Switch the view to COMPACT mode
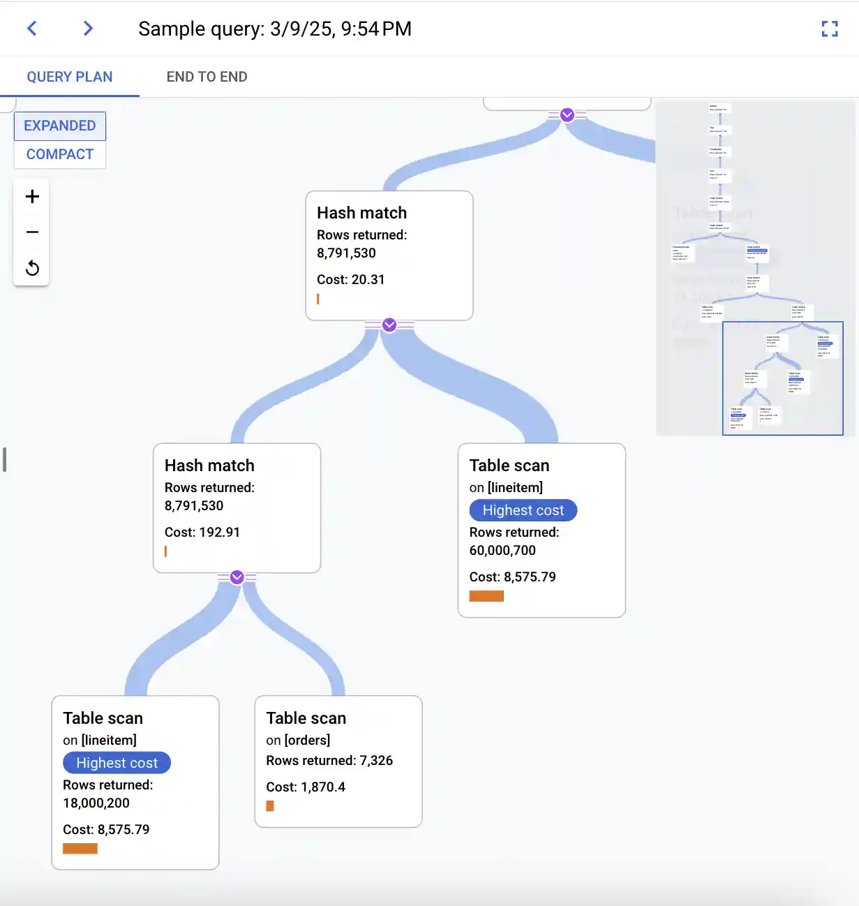Screen dimensions: 859x906 [x=59, y=154]
